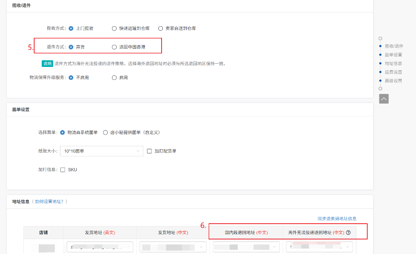416x254 pixels.
Task: Select 物流商系统面单 label option
Action: coord(62,133)
